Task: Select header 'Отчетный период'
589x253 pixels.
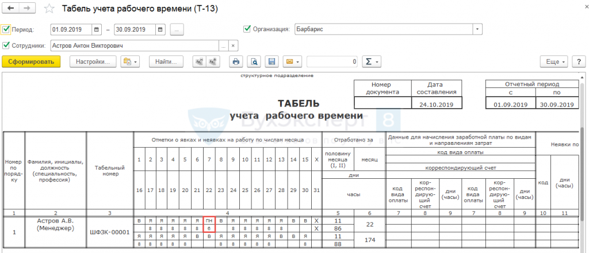Action: point(532,84)
